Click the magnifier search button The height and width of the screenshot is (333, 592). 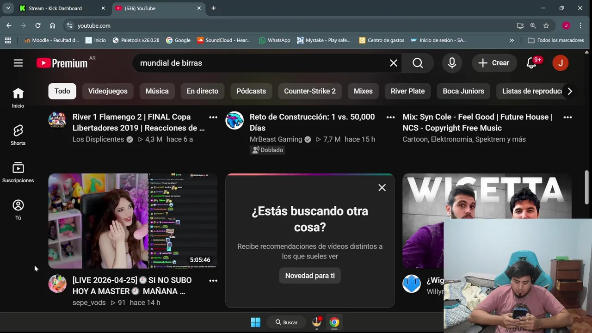click(x=418, y=63)
